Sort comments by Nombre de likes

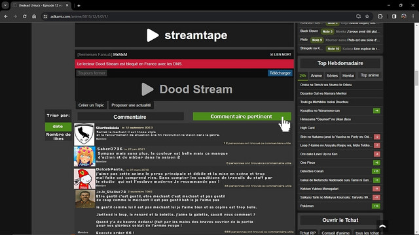(58, 136)
